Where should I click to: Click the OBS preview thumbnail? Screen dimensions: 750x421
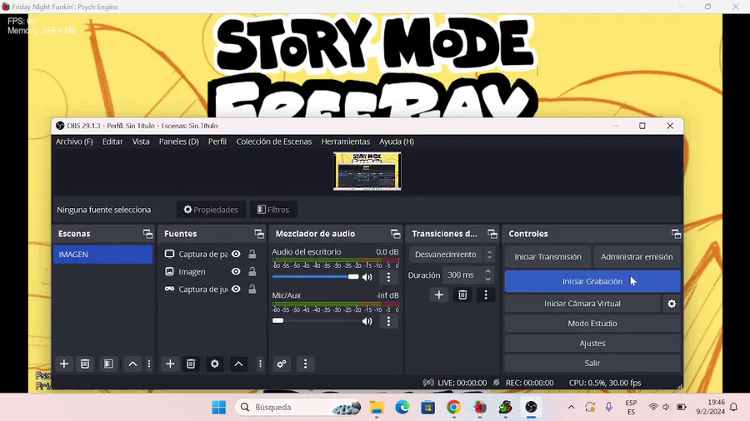point(367,171)
